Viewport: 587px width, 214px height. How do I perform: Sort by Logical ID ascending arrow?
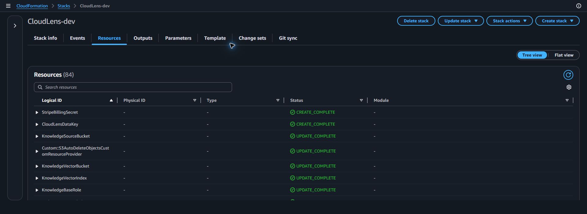111,100
